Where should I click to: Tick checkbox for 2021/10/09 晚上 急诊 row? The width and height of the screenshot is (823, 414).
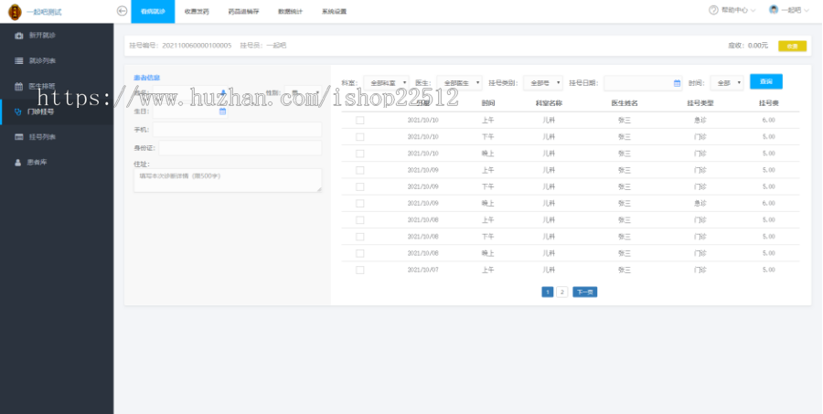[x=359, y=203]
